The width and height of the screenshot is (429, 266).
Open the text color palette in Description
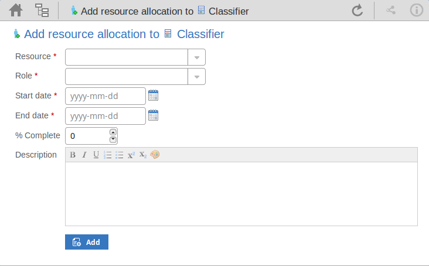point(155,155)
